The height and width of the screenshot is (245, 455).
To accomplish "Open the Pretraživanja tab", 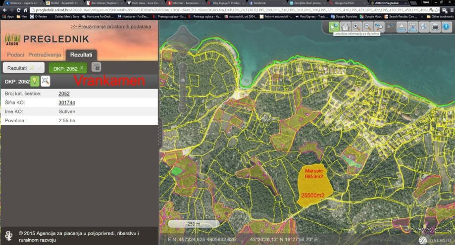I will pyautogui.click(x=45, y=54).
